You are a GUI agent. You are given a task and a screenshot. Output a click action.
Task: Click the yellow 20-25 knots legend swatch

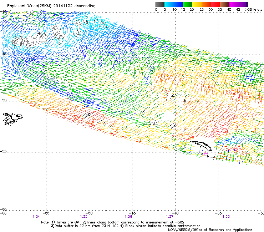(x=197, y=4)
